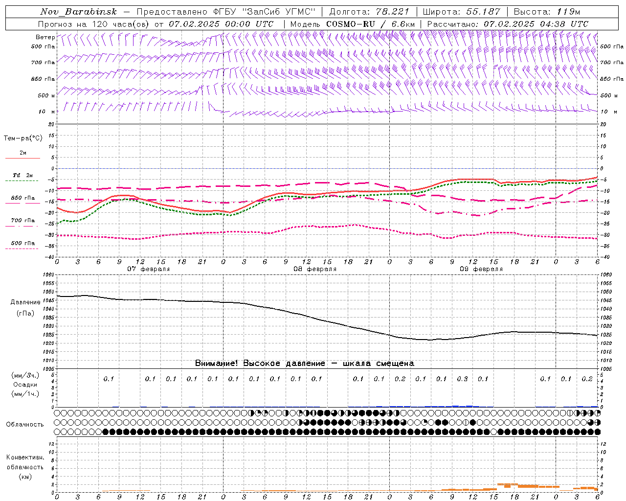
Task: Click the Тем-ра(°C) panel label
Action: point(23,138)
